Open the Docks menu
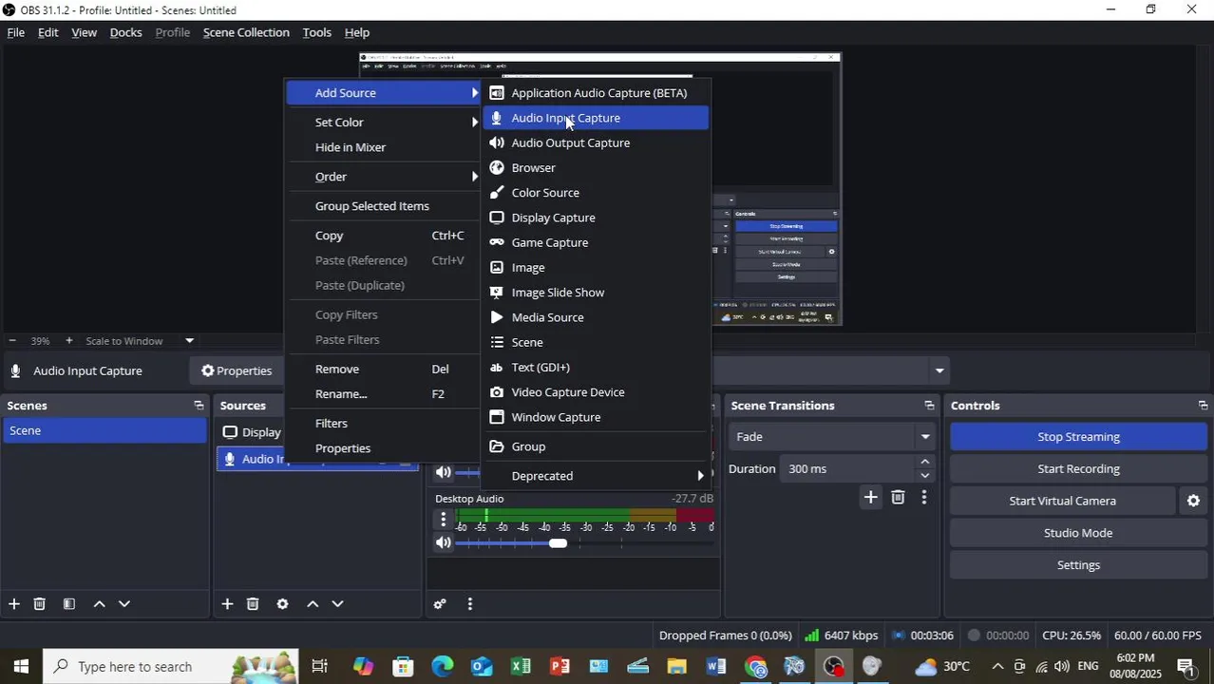The width and height of the screenshot is (1214, 684). pos(125,32)
